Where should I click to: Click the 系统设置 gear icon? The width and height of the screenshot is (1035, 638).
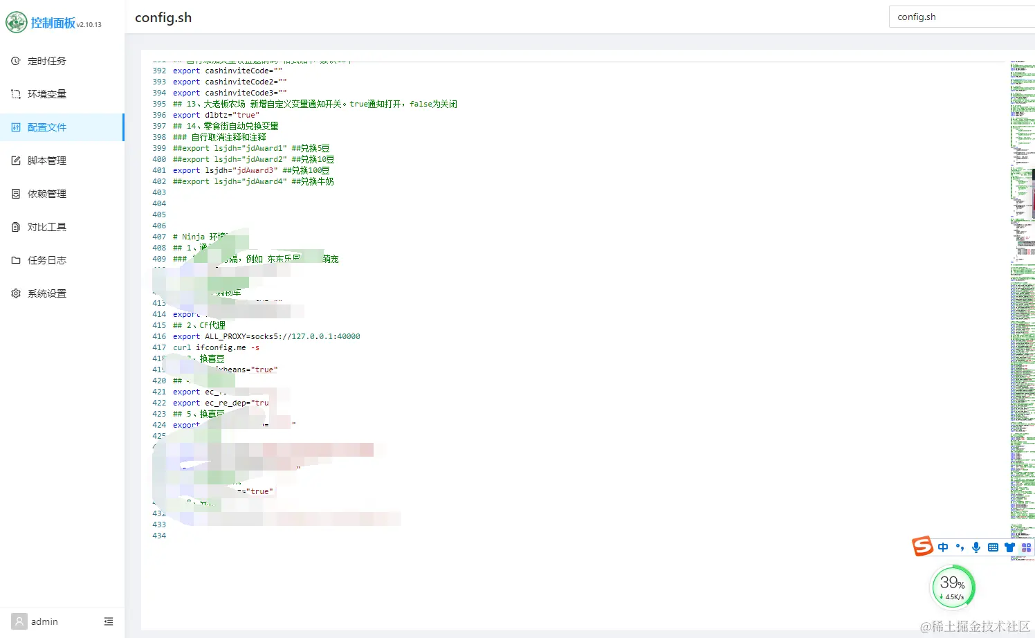16,293
